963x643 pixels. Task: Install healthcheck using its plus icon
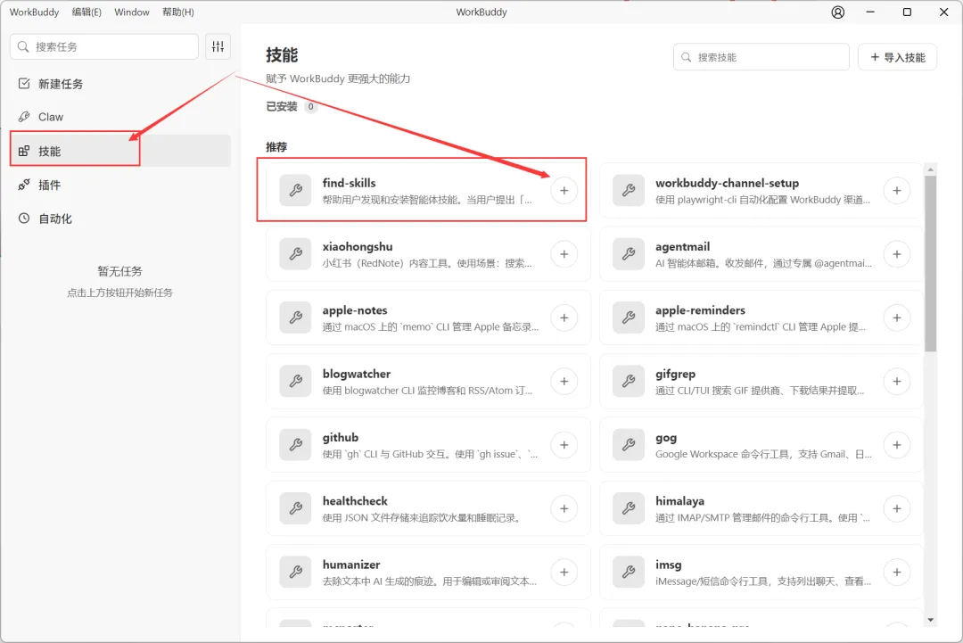[564, 508]
